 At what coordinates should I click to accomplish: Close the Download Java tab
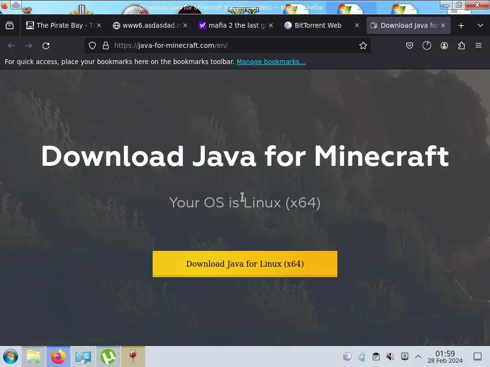[443, 26]
